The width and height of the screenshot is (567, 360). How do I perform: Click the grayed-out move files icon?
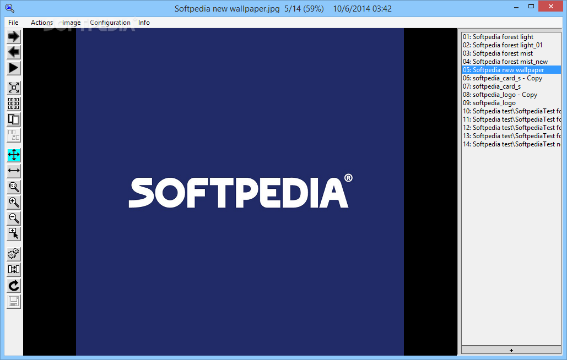pyautogui.click(x=14, y=135)
